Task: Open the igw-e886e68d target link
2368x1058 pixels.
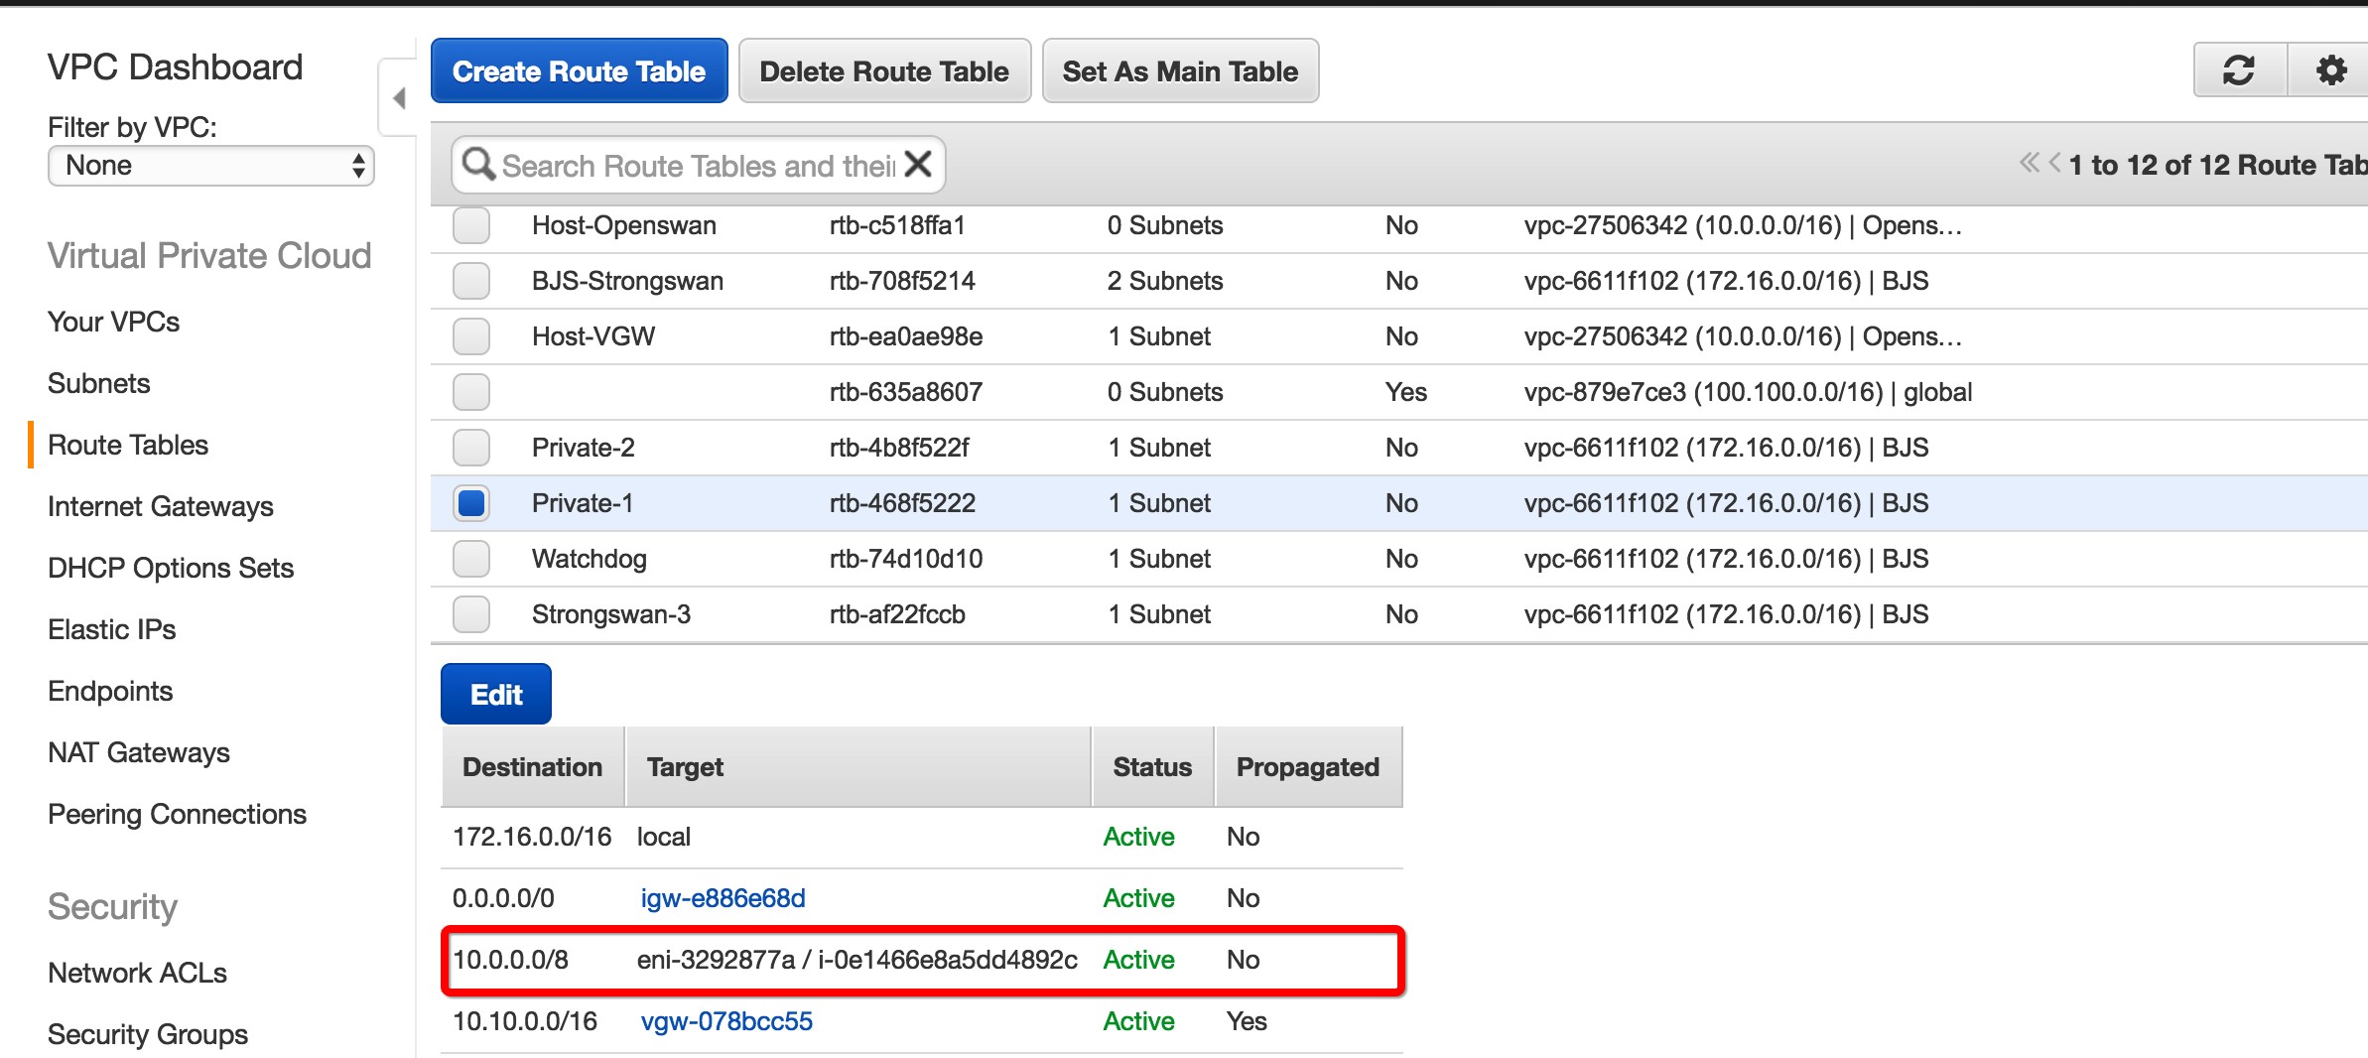Action: 723,898
